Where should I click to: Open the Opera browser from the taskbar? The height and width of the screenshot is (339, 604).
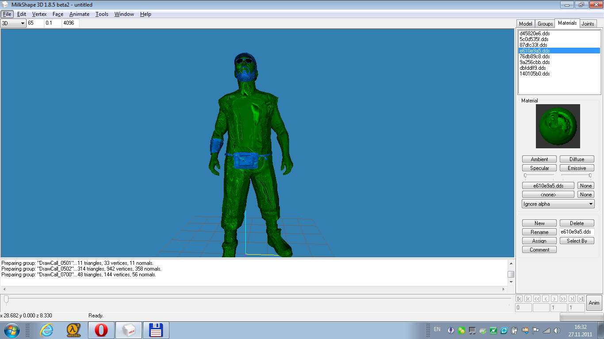(x=101, y=330)
